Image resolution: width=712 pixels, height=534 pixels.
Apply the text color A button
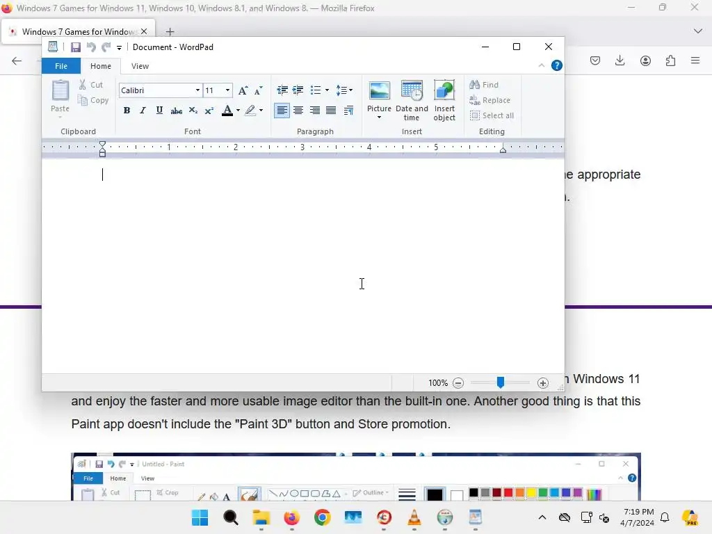pos(227,111)
